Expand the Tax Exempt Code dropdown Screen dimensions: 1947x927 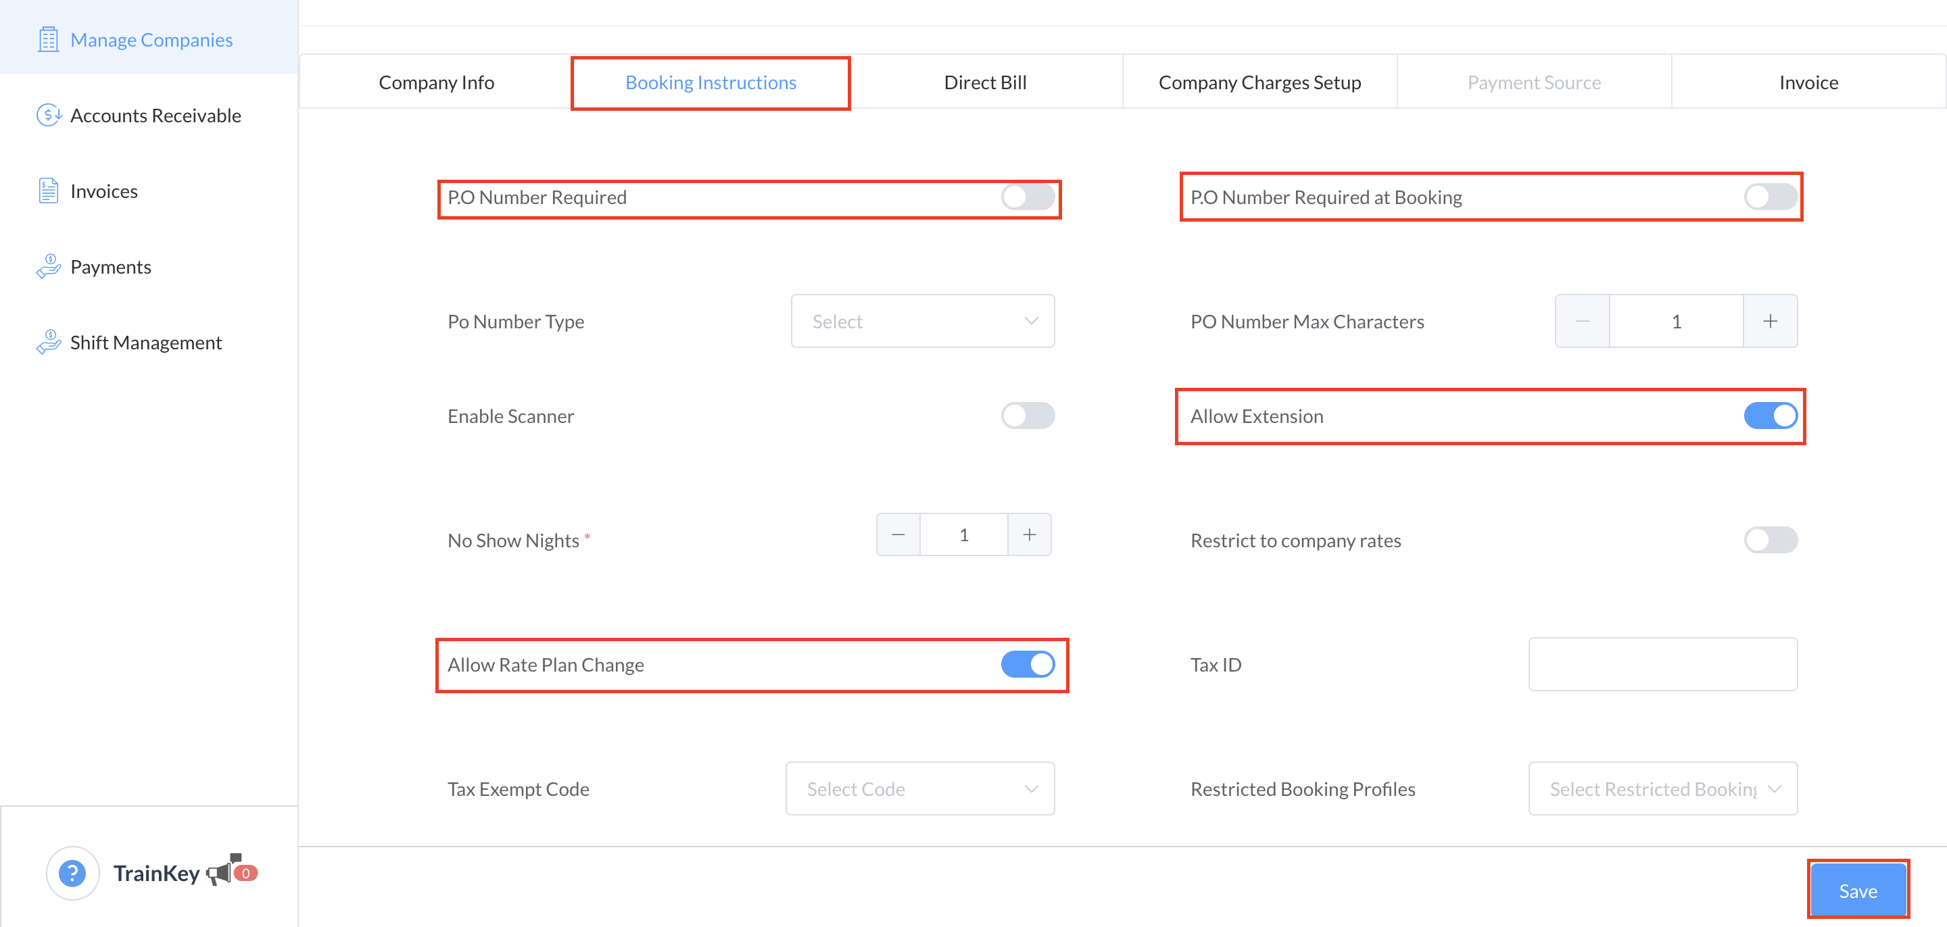pos(920,788)
